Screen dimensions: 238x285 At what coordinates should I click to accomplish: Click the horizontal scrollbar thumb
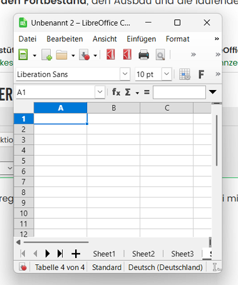[56, 242]
